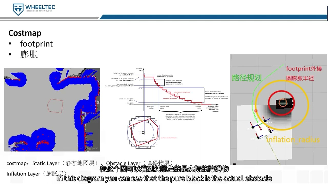This screenshot has width=328, height=184.
Task: Click the Chinese subtitle line
Action: coord(164,169)
